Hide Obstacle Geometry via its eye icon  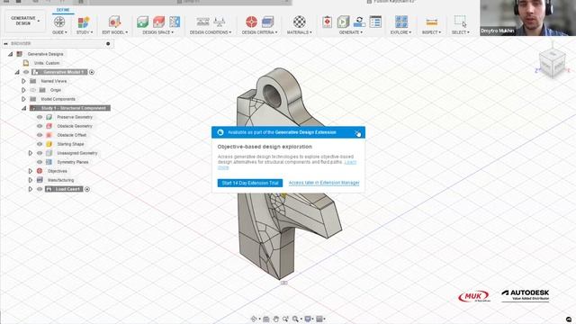(x=40, y=126)
